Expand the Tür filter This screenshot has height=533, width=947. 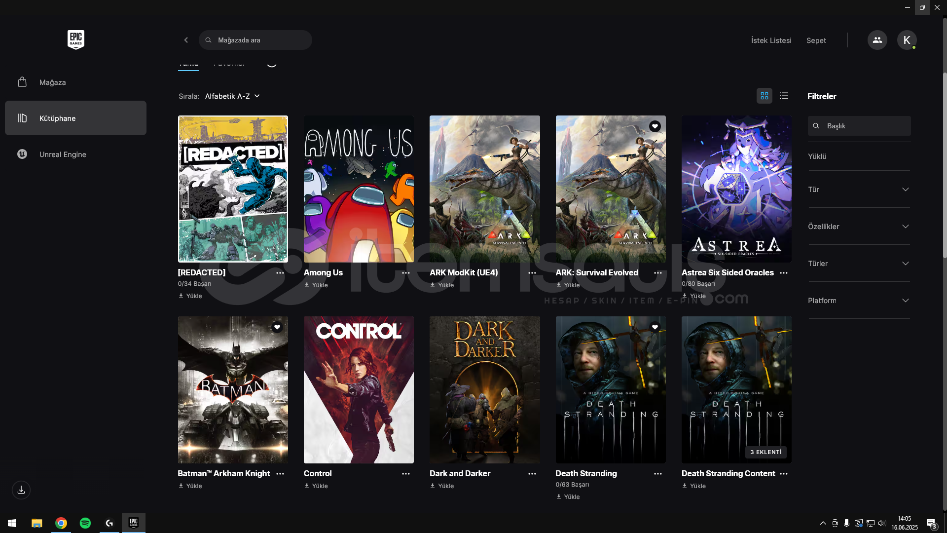[x=859, y=190]
